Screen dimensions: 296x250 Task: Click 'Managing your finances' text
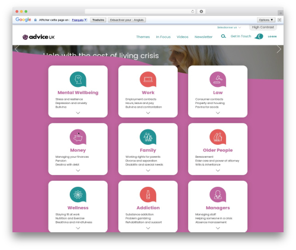72,157
